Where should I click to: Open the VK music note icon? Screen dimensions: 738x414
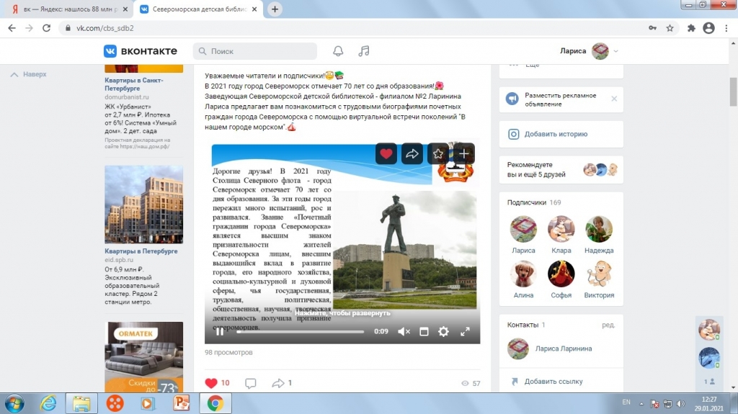pyautogui.click(x=364, y=51)
